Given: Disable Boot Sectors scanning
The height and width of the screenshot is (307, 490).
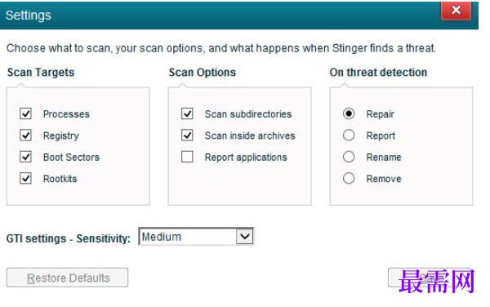Looking at the screenshot, I should coord(25,157).
